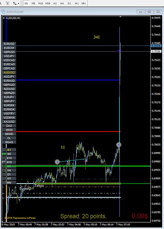
Task: Switch to H1 timeframe in top toolbar
Action: pyautogui.click(x=55, y=3)
